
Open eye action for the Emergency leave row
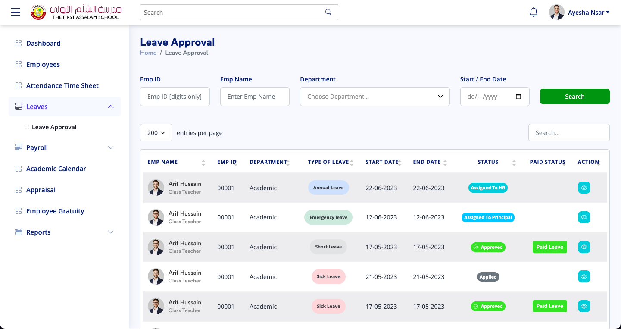[x=584, y=217]
